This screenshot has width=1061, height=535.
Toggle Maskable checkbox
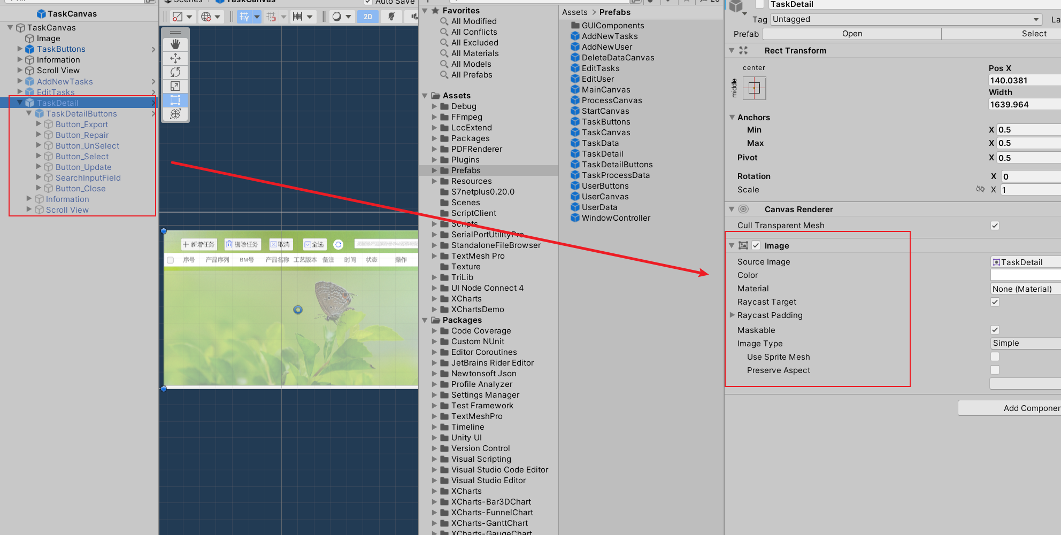pyautogui.click(x=995, y=330)
